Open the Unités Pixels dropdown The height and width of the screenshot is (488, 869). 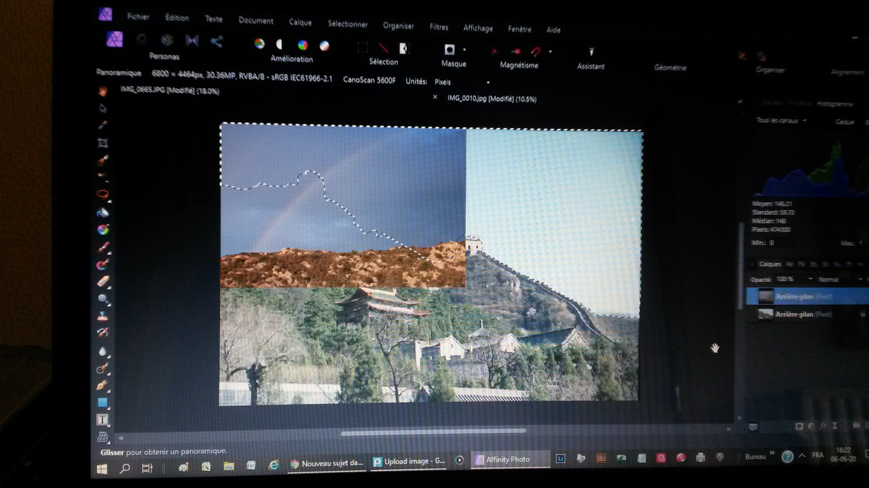[x=462, y=82]
